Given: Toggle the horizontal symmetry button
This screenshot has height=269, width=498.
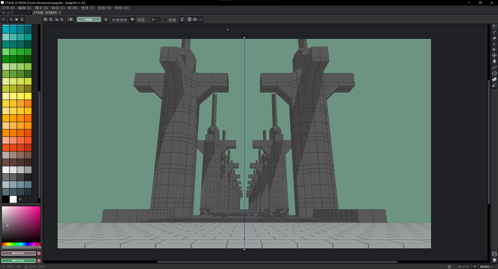Looking at the screenshot, I should coord(189,19).
